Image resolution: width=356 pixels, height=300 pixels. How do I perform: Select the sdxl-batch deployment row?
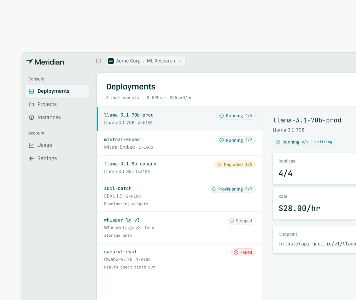[180, 196]
